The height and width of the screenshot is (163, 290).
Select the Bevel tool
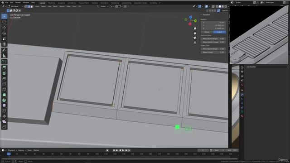pos(4,79)
